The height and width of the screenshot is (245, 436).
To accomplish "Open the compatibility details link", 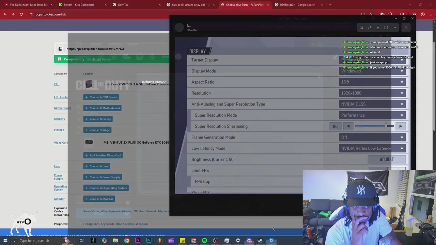I will (x=96, y=60).
